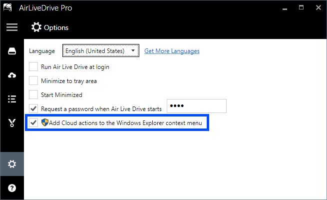
Task: Select the tools icon in the sidebar
Action: (x=11, y=123)
